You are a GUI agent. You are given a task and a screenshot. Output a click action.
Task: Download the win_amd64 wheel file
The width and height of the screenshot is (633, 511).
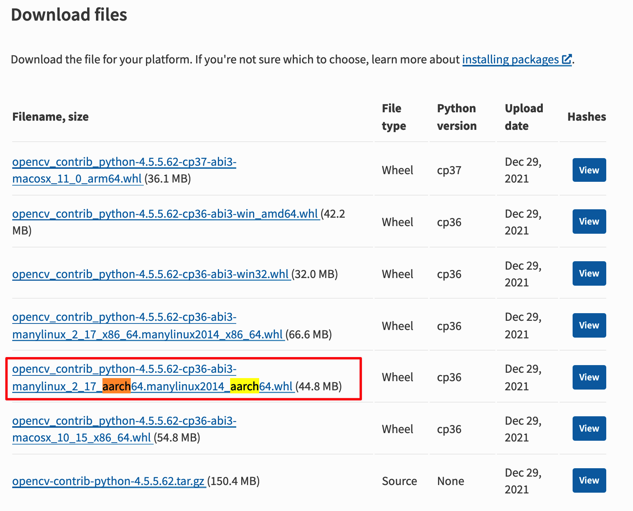point(166,214)
